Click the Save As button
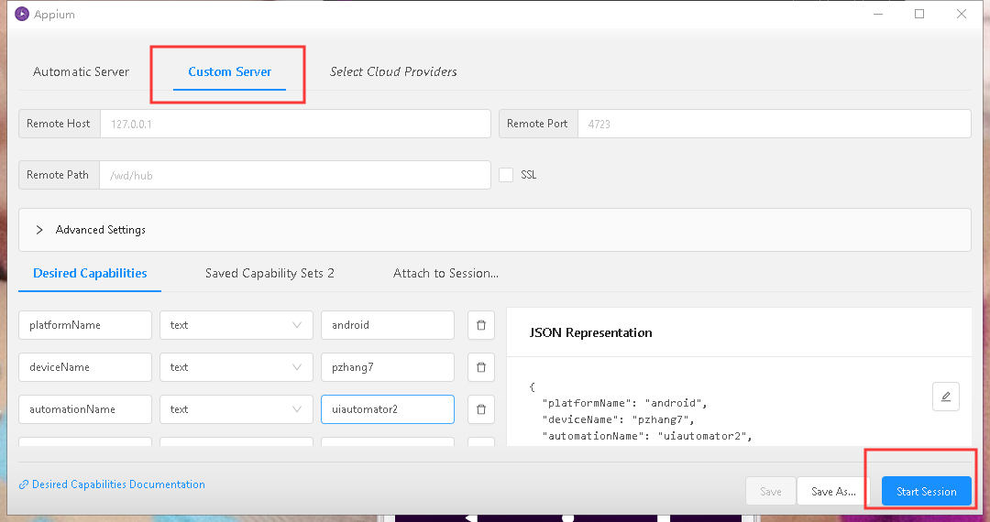Viewport: 990px width, 522px height. coord(833,492)
